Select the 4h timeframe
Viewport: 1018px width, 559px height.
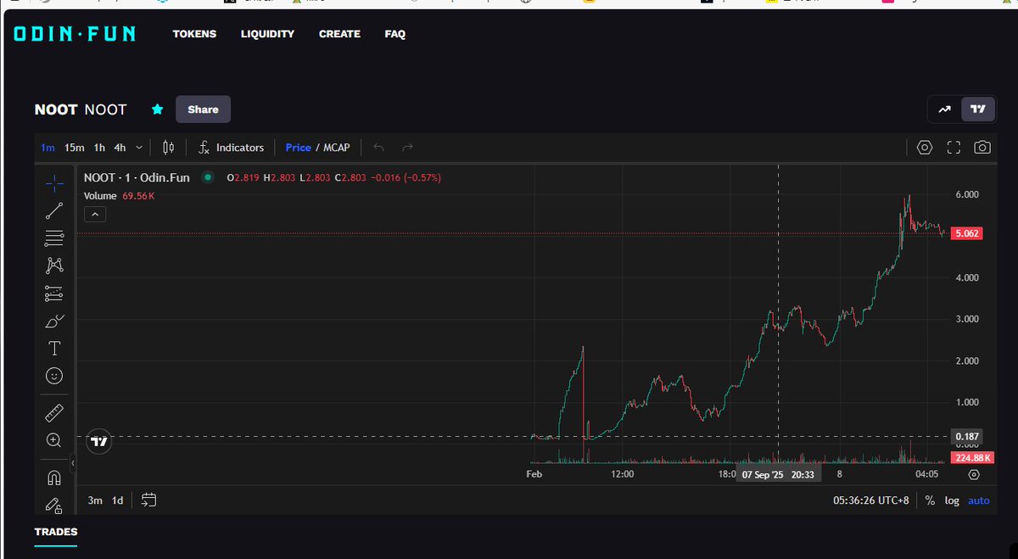pyautogui.click(x=120, y=148)
